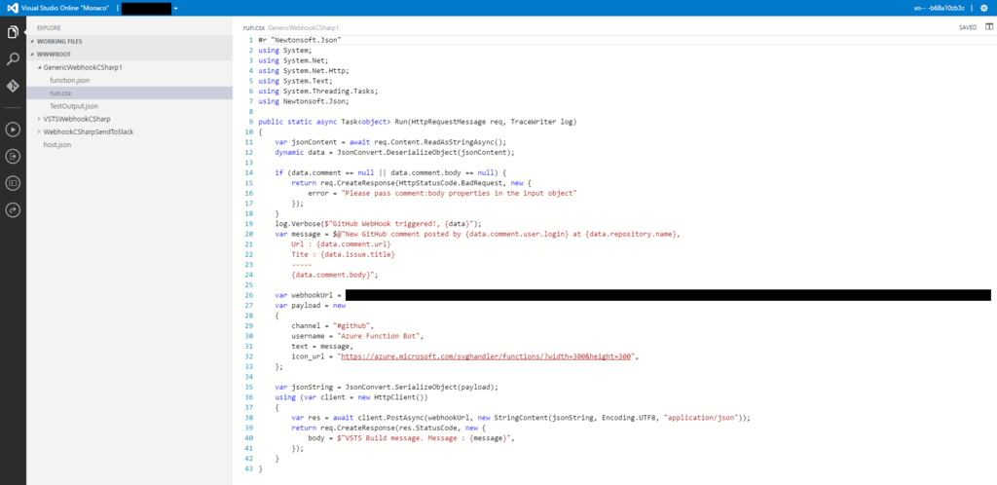Click the output arrow-box circle icon
The width and height of the screenshot is (997, 485).
coord(12,157)
